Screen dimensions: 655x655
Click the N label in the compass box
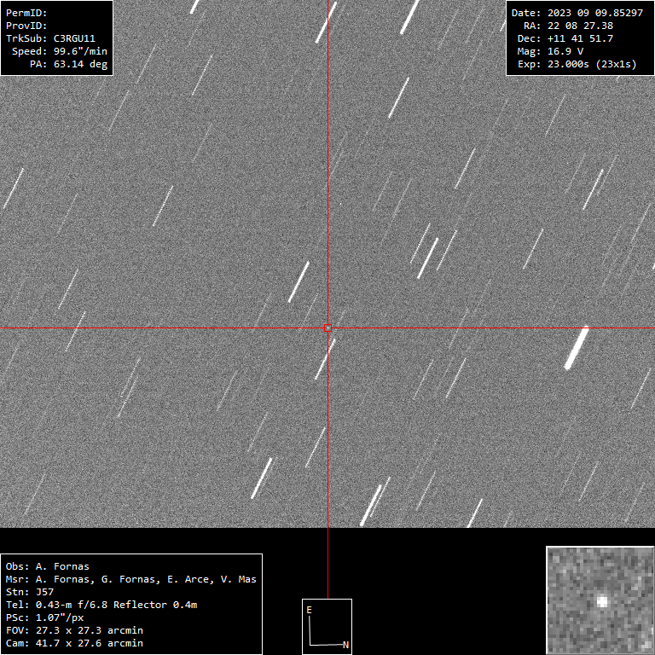(345, 645)
